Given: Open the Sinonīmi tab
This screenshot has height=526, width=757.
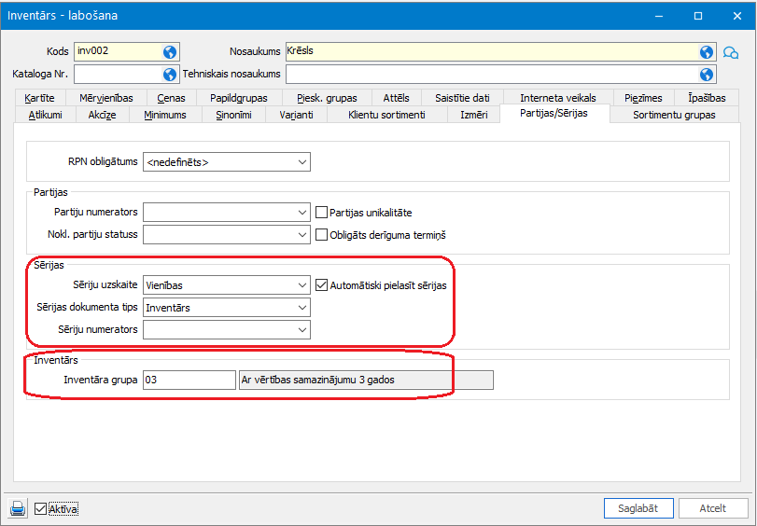Looking at the screenshot, I should point(233,115).
